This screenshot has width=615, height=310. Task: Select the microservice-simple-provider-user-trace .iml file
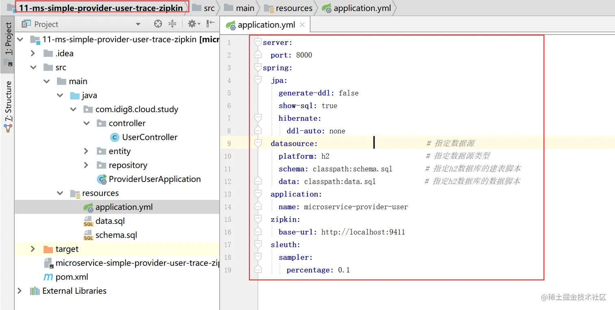[x=137, y=263]
